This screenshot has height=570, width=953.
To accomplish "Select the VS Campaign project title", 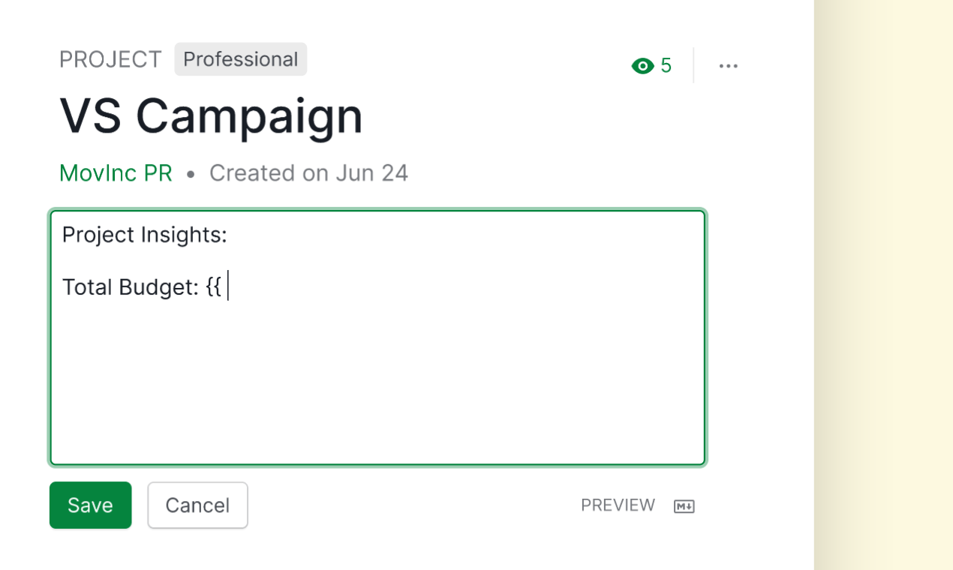I will tap(211, 116).
